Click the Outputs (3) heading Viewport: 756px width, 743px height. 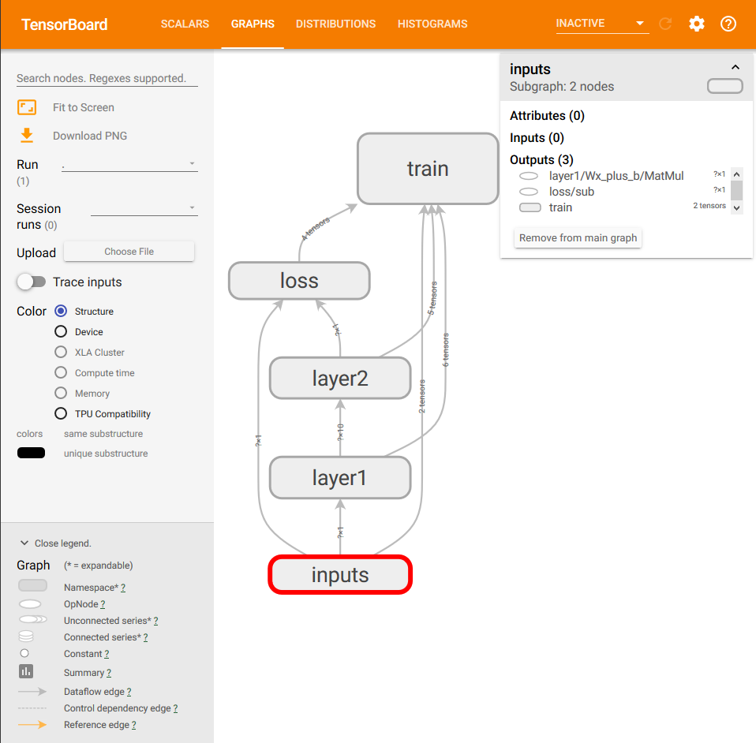541,160
